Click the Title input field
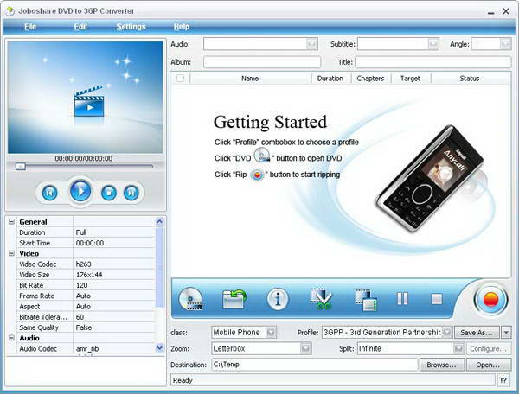The image size is (519, 394). (433, 62)
